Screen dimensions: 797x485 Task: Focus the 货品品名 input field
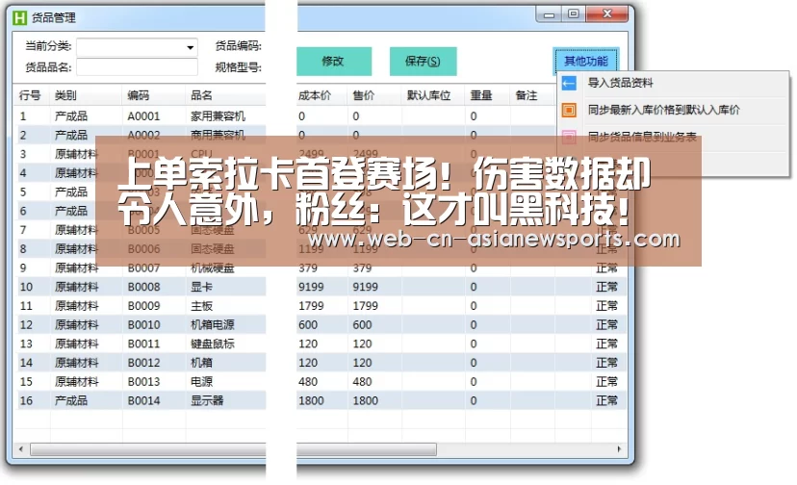coord(137,67)
